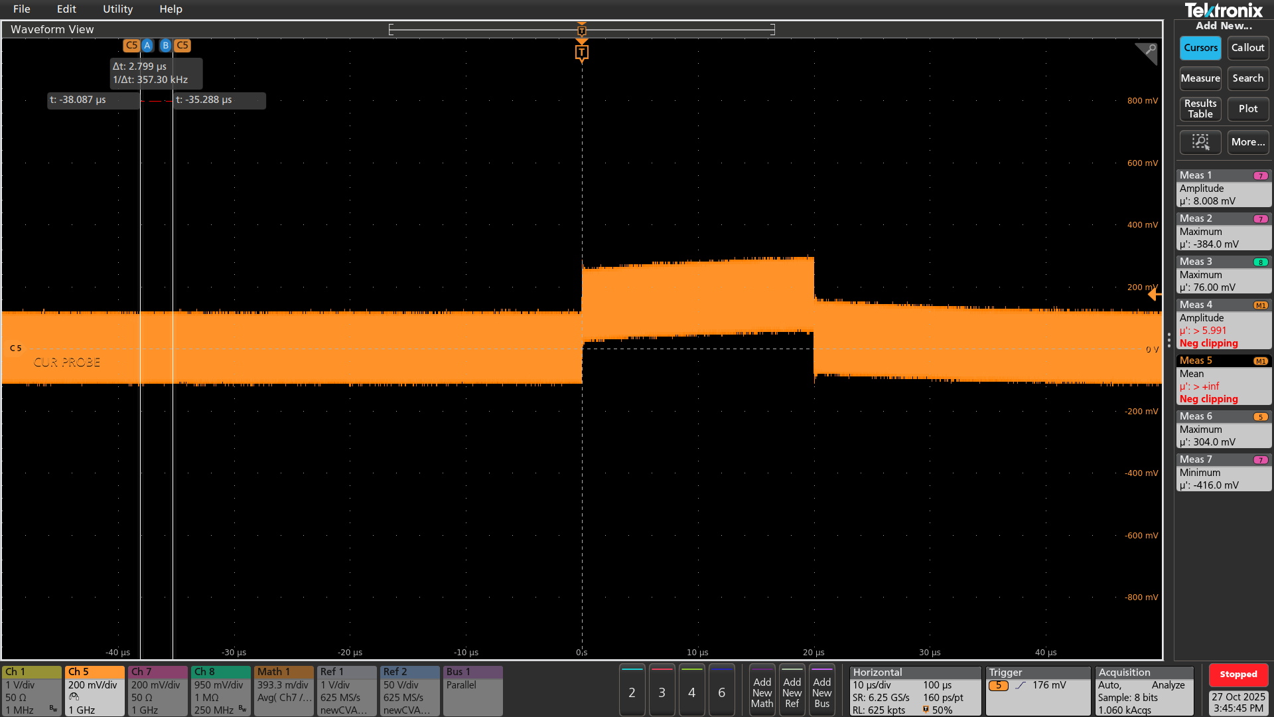Open the File menu
1274x717 pixels.
22,9
